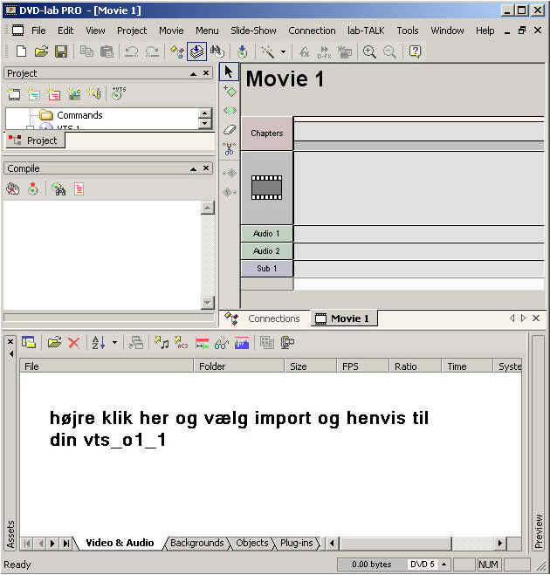
Task: Click the Open project folder icon
Action: click(x=41, y=51)
